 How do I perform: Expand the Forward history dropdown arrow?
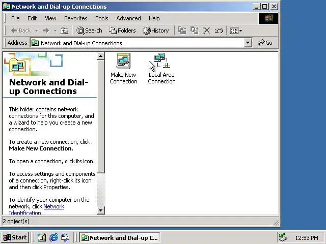(x=55, y=30)
